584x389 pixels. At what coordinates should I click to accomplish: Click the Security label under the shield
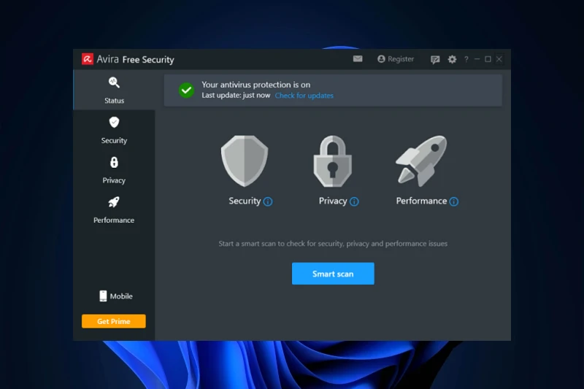(245, 201)
